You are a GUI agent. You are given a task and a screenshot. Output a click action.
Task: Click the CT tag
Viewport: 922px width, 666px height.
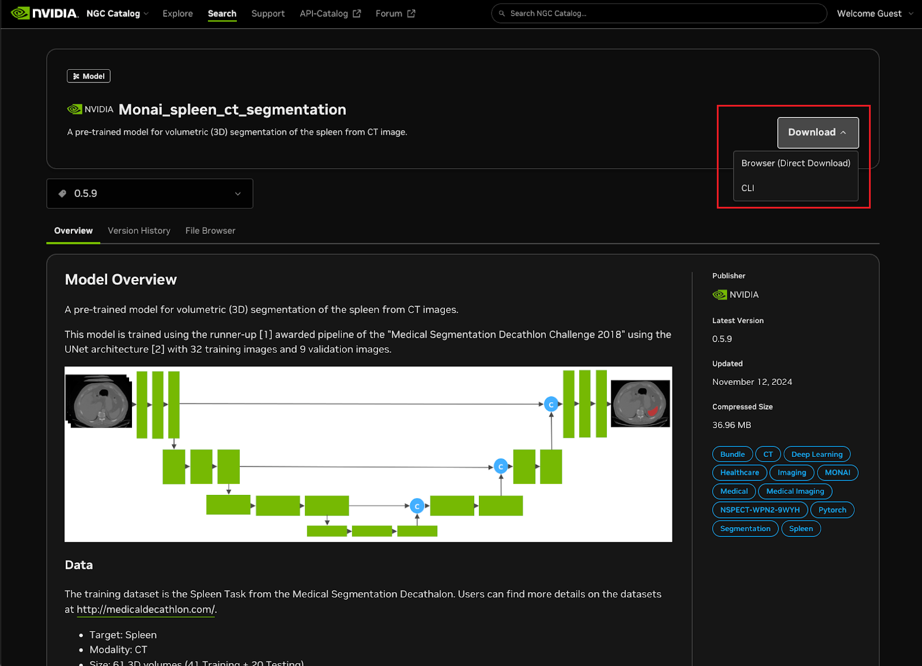coord(768,454)
